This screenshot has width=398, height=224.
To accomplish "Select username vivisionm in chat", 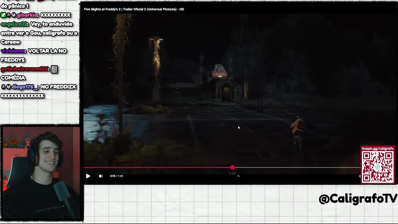I will pyautogui.click(x=13, y=51).
